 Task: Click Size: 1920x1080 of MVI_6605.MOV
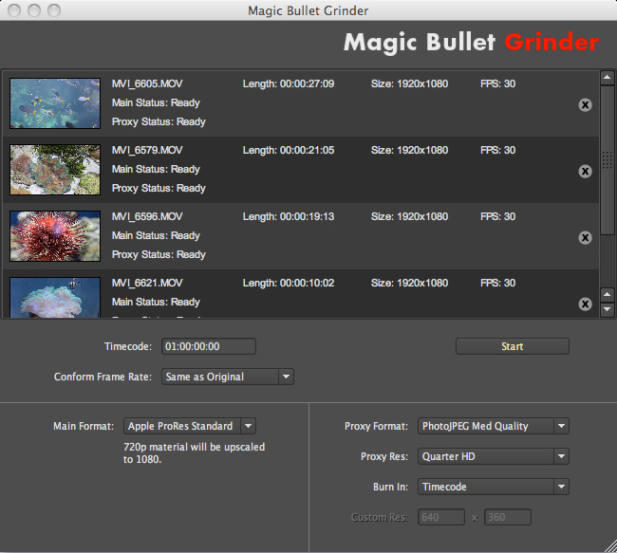pyautogui.click(x=409, y=83)
